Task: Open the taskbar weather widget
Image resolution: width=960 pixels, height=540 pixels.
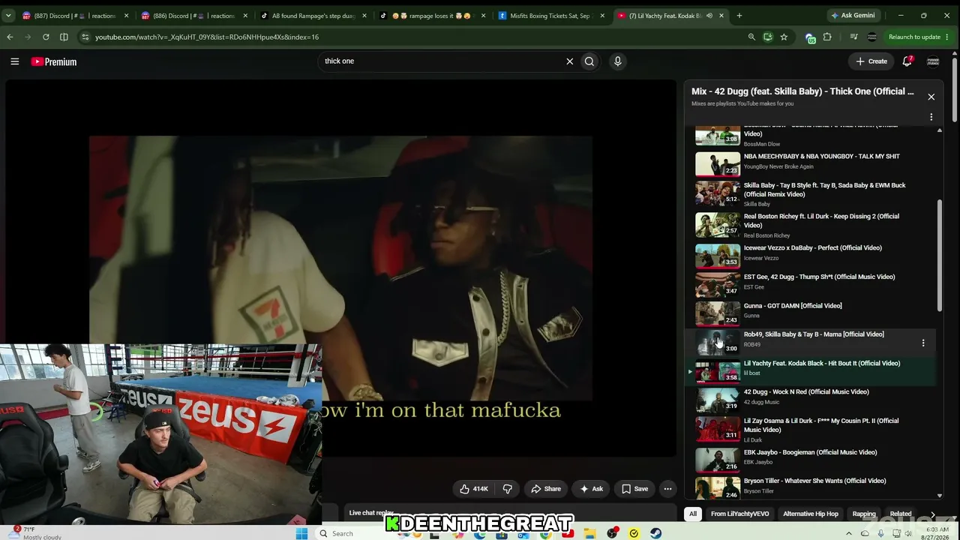Action: tap(37, 533)
